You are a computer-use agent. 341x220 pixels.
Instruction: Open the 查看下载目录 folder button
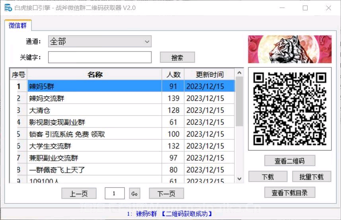[290, 193]
